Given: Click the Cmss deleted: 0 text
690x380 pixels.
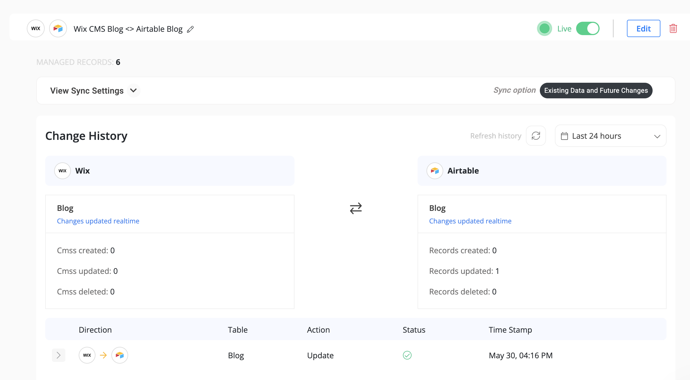Looking at the screenshot, I should (x=86, y=292).
